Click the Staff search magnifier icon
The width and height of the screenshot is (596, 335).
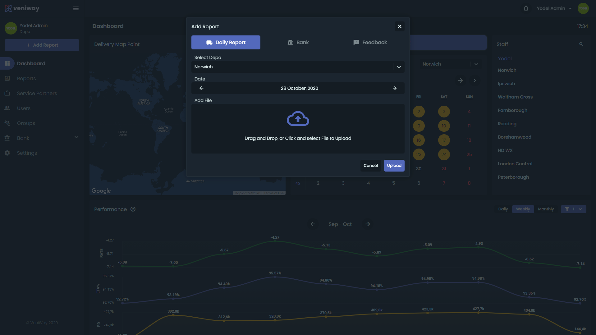point(581,44)
